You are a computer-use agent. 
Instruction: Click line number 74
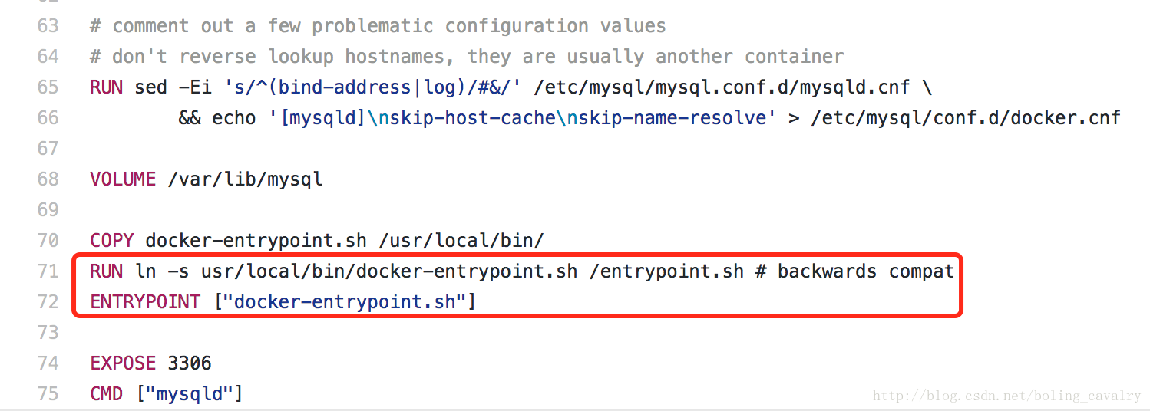click(x=48, y=363)
